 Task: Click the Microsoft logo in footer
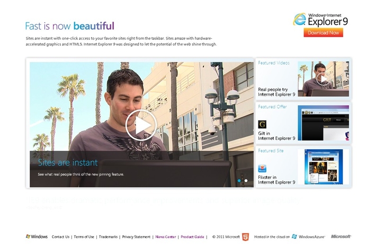click(x=341, y=237)
